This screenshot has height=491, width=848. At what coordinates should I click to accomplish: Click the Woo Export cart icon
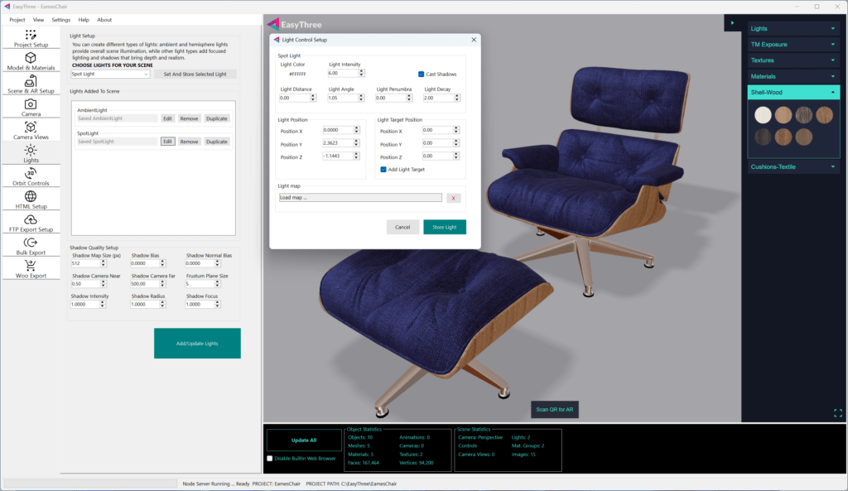[31, 266]
